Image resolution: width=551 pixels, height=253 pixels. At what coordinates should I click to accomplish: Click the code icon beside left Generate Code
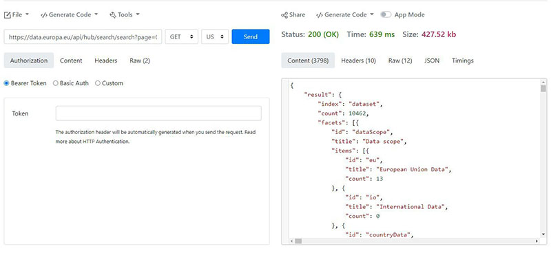point(44,15)
